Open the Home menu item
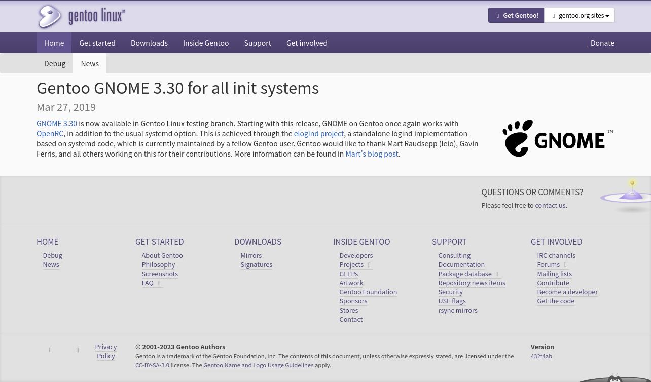The height and width of the screenshot is (382, 651). (x=54, y=43)
